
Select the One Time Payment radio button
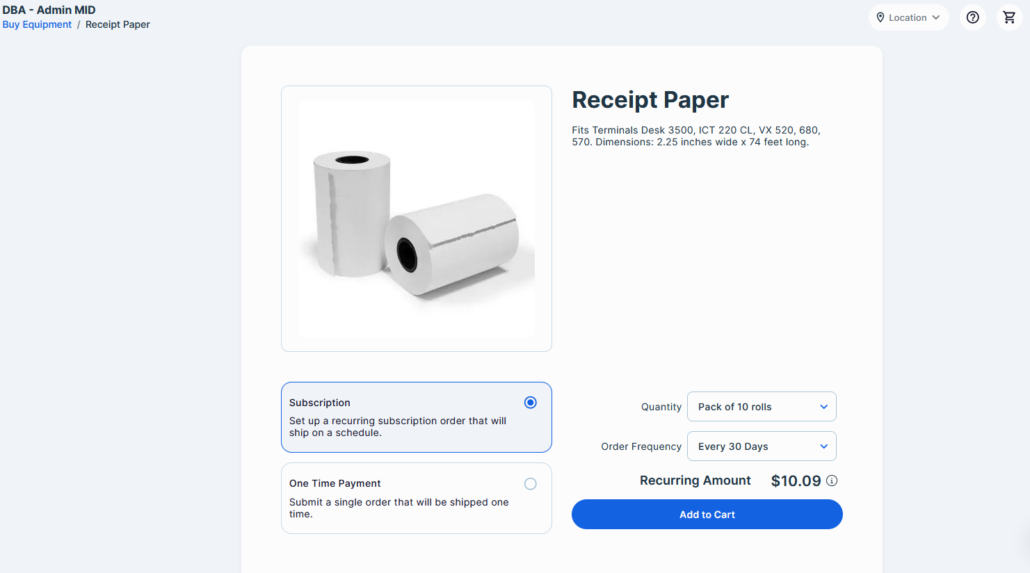point(531,484)
